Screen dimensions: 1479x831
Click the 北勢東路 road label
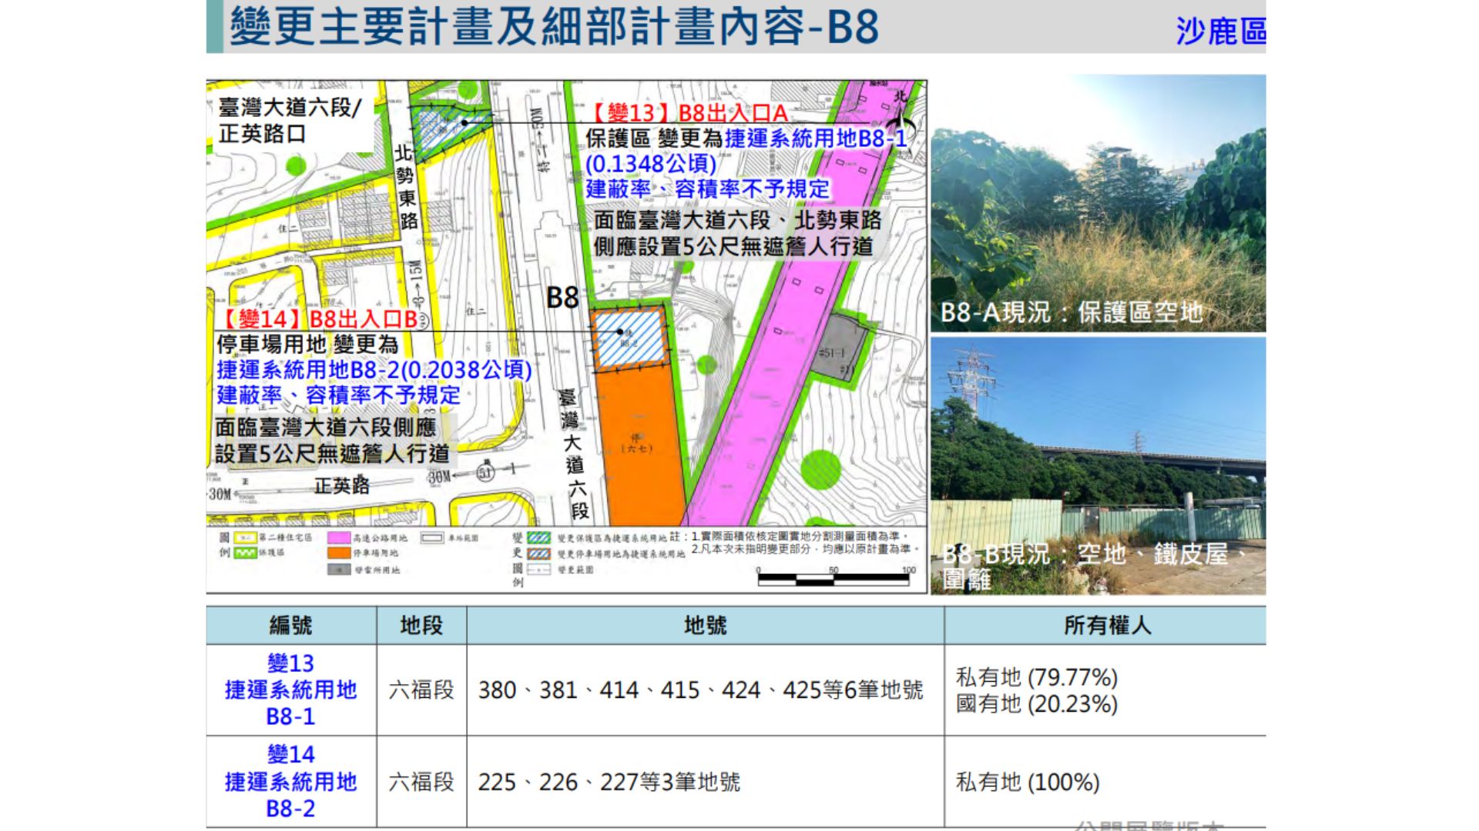pos(407,188)
